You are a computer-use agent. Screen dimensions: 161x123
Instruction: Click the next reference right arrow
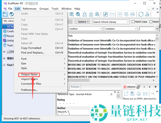(x=150, y=87)
